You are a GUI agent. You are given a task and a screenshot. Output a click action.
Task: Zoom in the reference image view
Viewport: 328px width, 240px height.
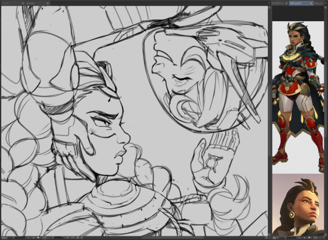tap(304, 238)
